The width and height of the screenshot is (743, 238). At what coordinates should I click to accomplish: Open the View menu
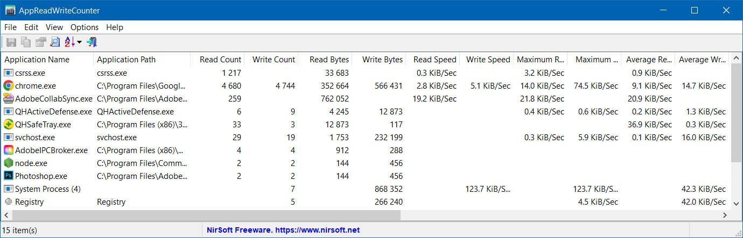pyautogui.click(x=54, y=27)
